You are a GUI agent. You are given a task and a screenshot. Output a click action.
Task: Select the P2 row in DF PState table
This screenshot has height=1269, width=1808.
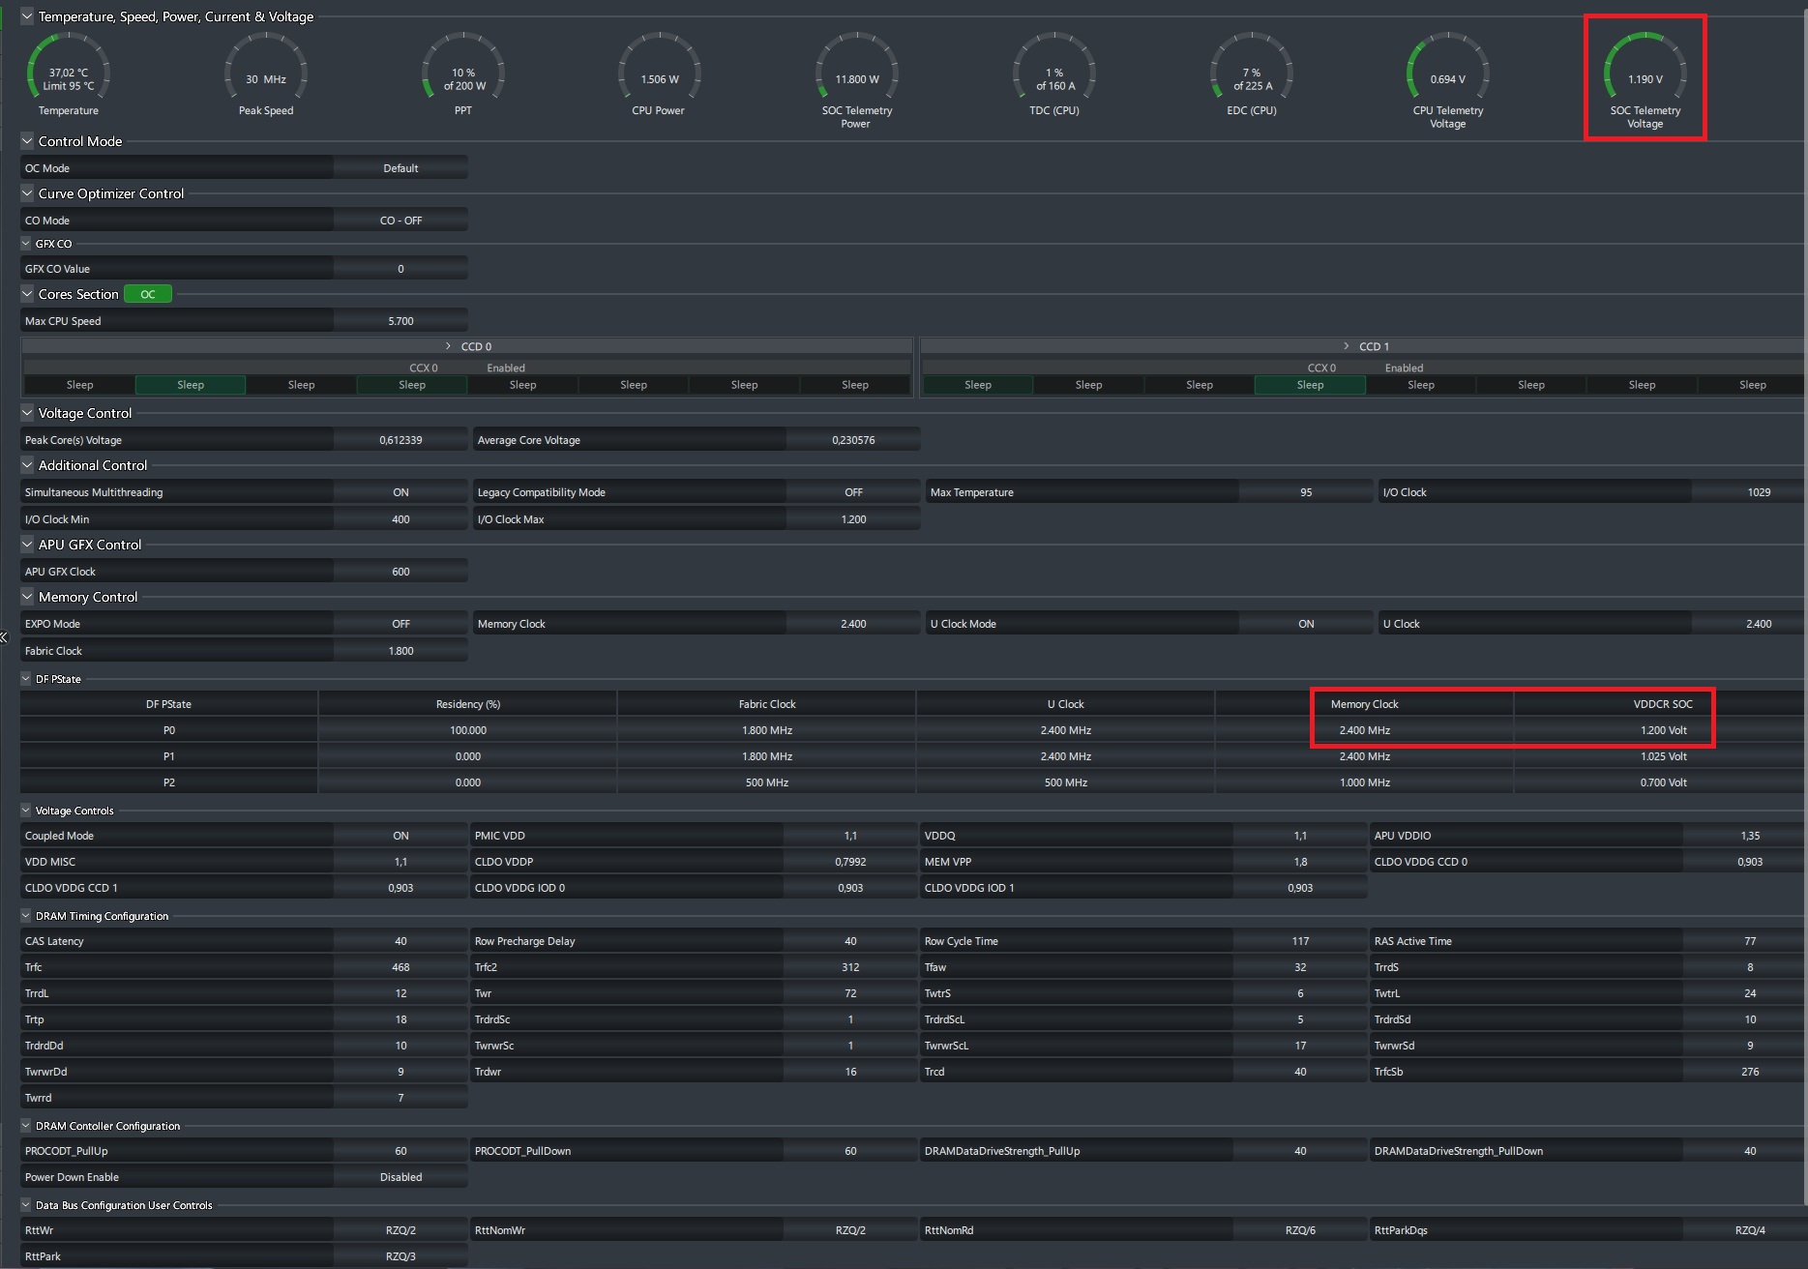[x=912, y=782]
